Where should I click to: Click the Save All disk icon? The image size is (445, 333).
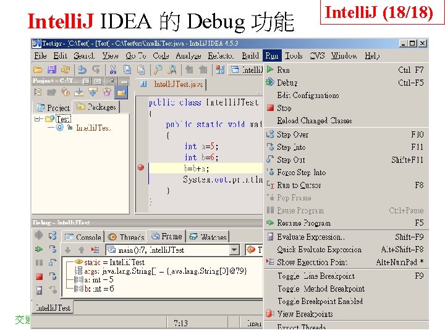(x=52, y=69)
